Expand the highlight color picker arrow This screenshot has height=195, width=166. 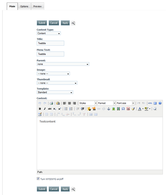point(150,109)
